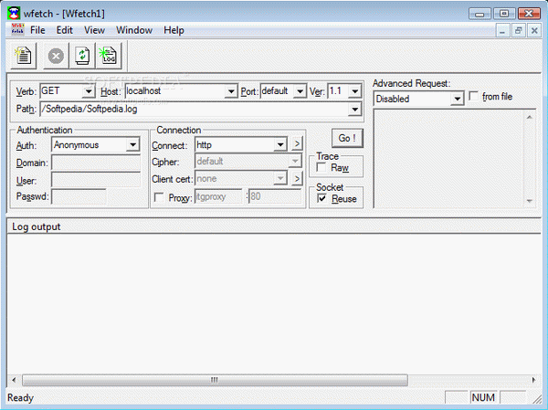The image size is (548, 410).
Task: Click the > button next to Connect
Action: (297, 144)
